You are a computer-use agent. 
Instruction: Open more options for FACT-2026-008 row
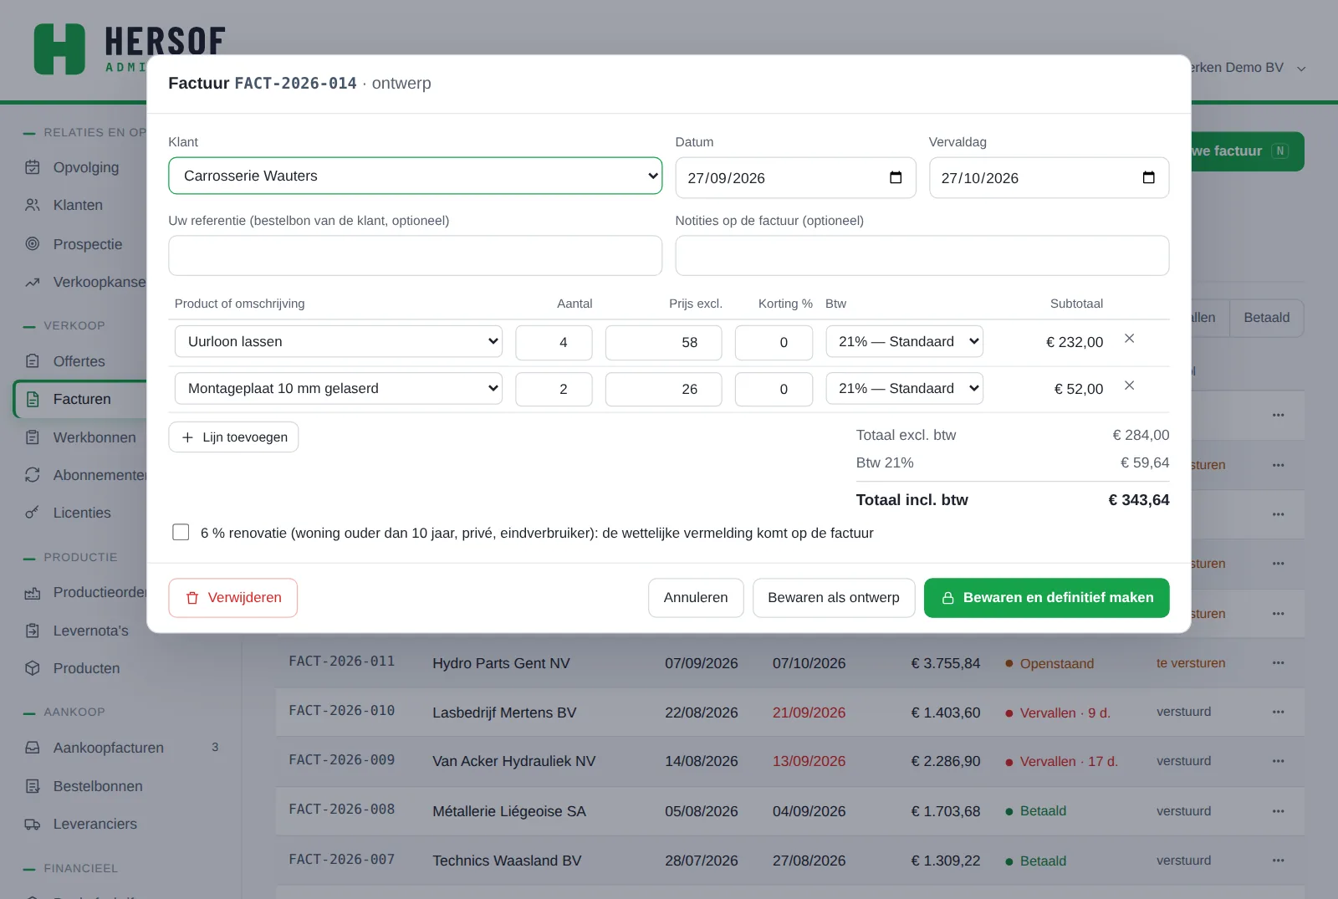click(x=1278, y=811)
